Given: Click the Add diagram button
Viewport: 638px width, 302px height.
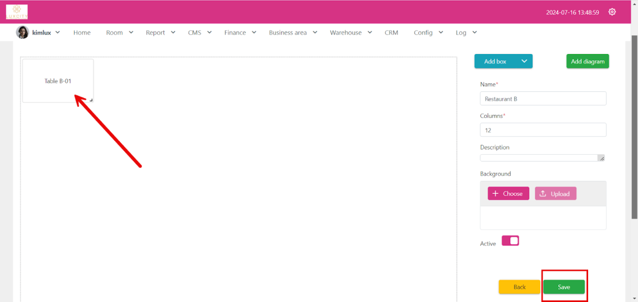Looking at the screenshot, I should (587, 62).
